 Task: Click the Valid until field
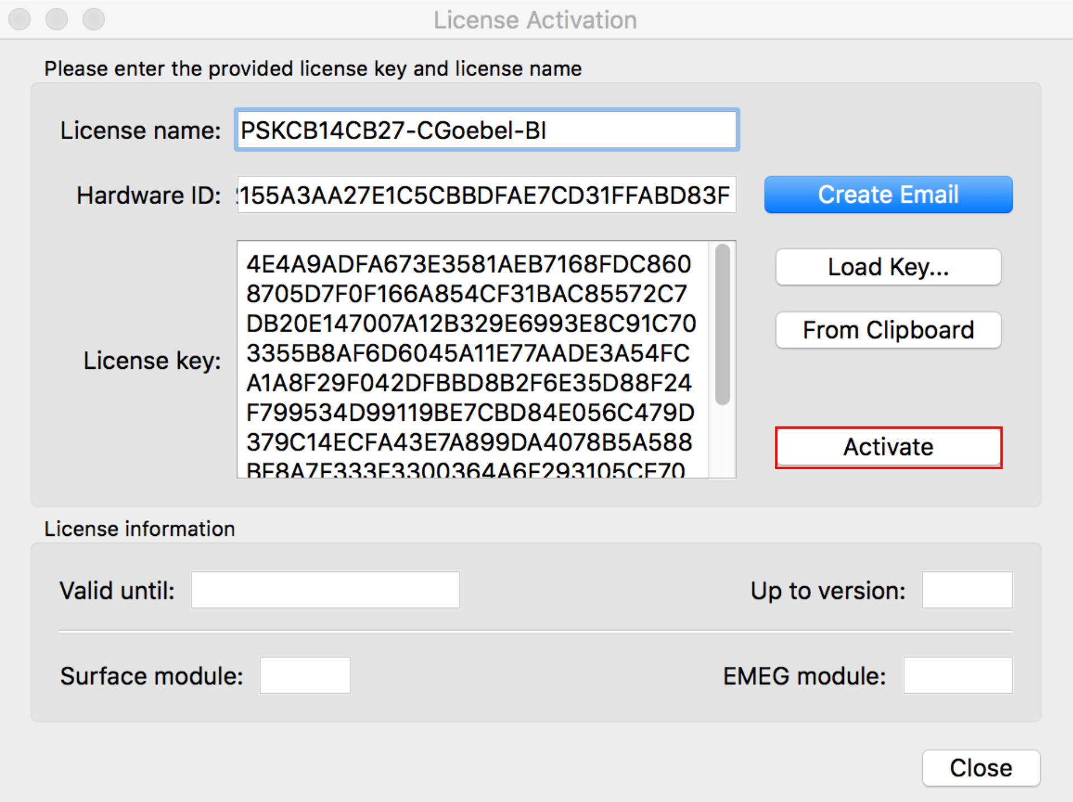point(326,590)
